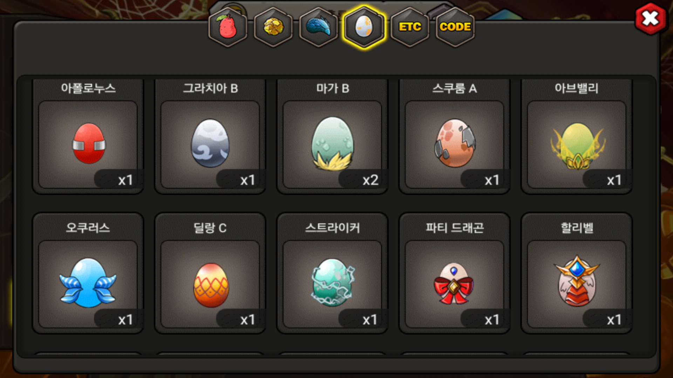Select the blue dragon scale tab
673x378 pixels.
click(319, 27)
